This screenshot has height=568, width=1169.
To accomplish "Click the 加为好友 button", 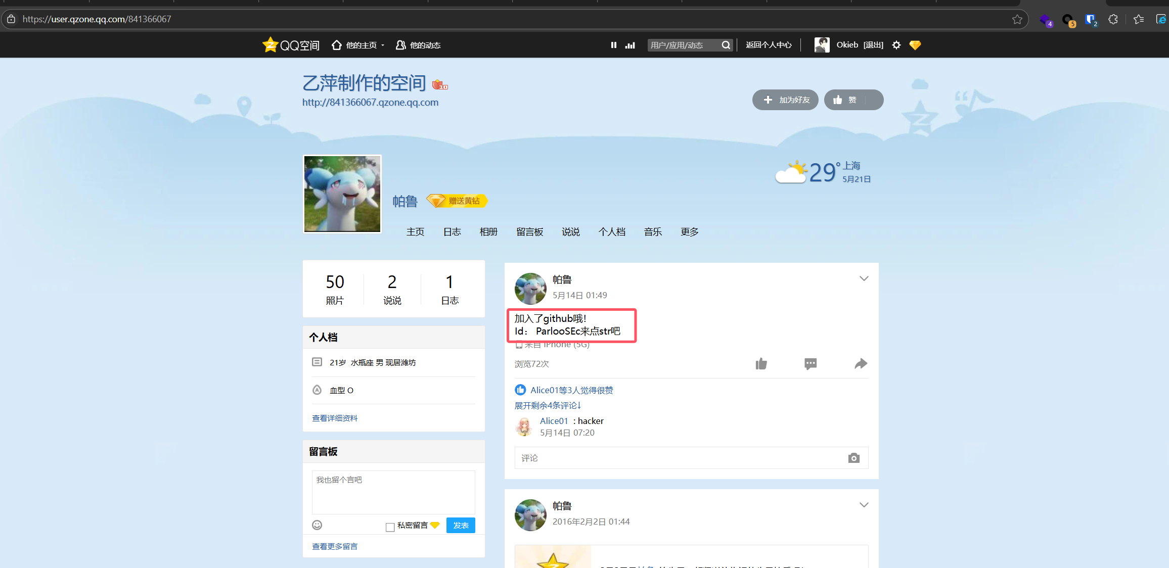I will 785,100.
